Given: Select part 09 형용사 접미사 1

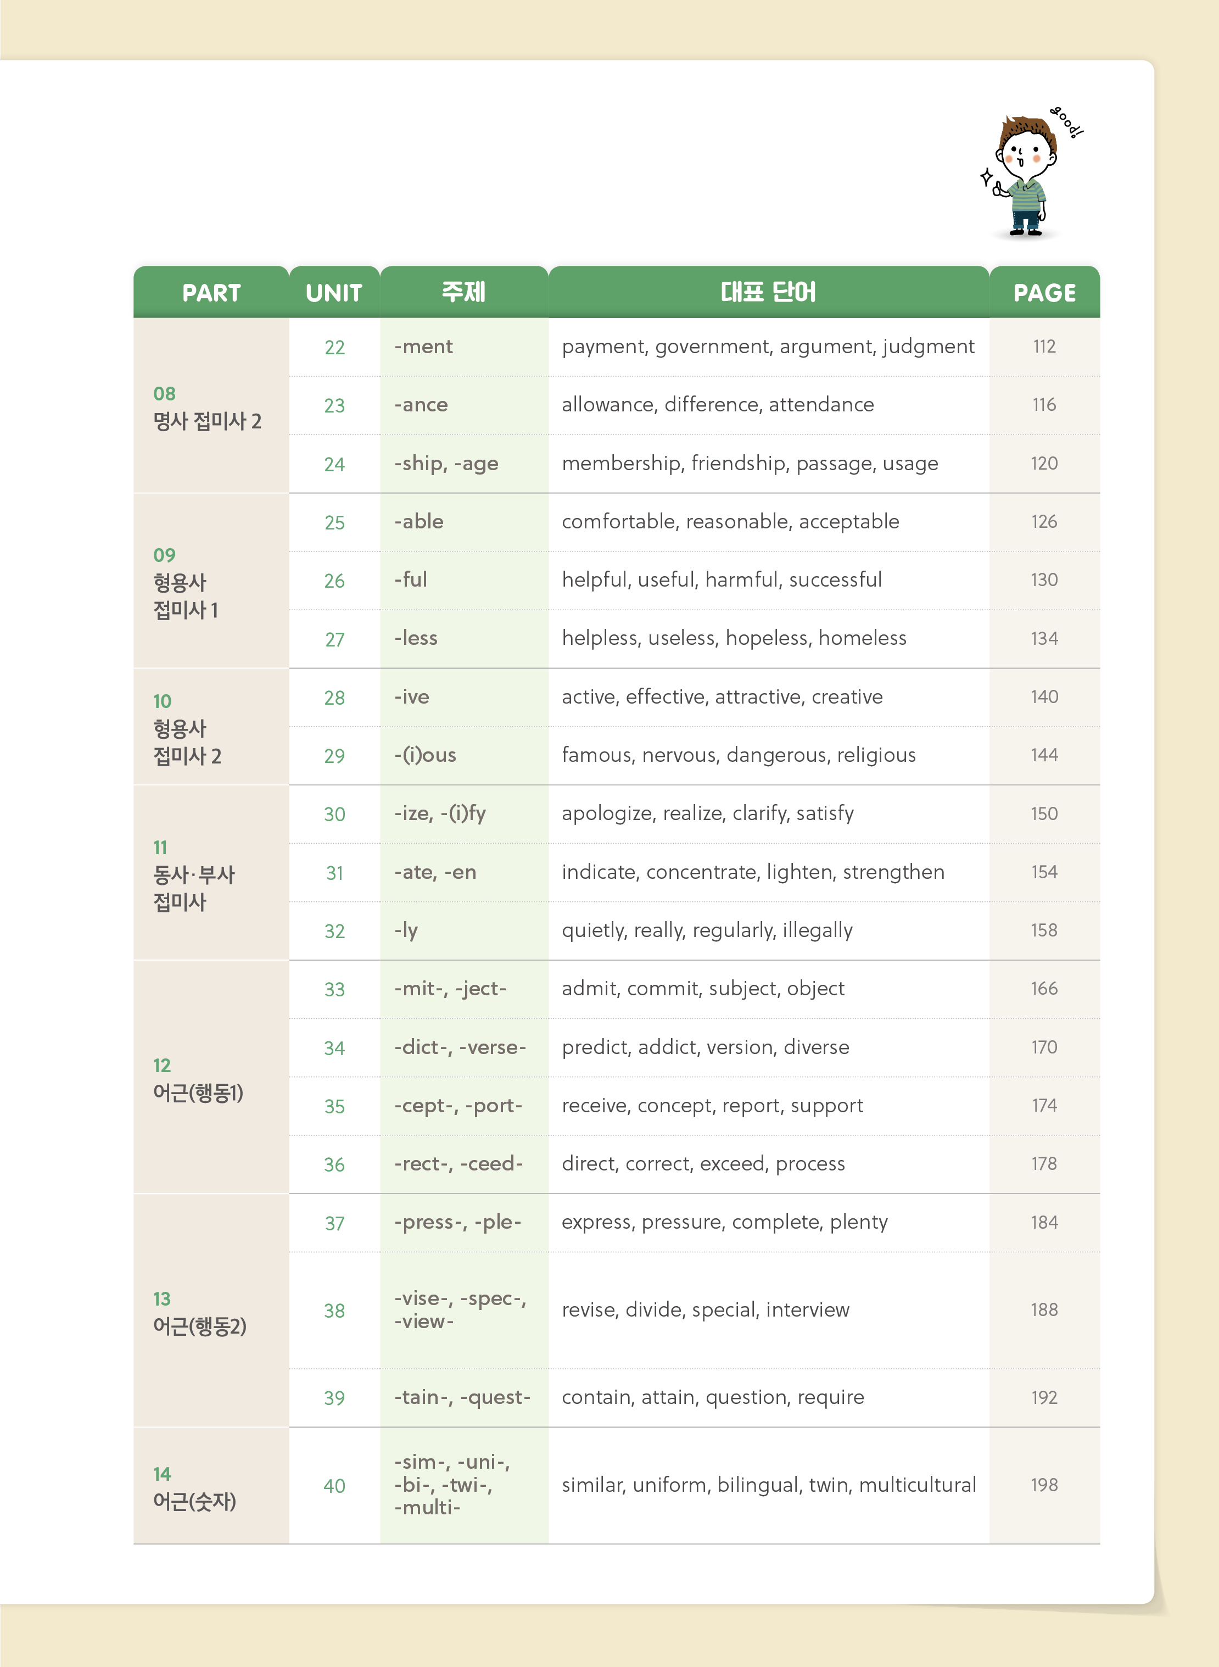Looking at the screenshot, I should tap(186, 582).
